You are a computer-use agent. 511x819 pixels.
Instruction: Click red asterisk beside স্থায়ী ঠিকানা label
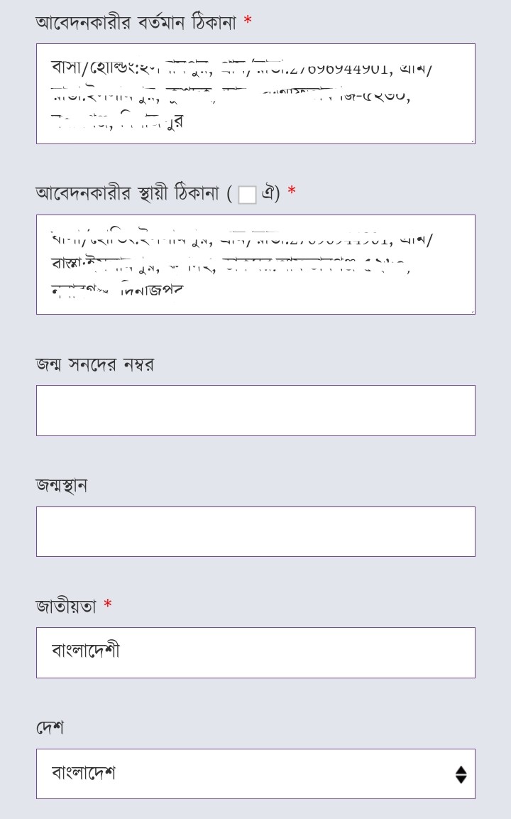pyautogui.click(x=292, y=191)
